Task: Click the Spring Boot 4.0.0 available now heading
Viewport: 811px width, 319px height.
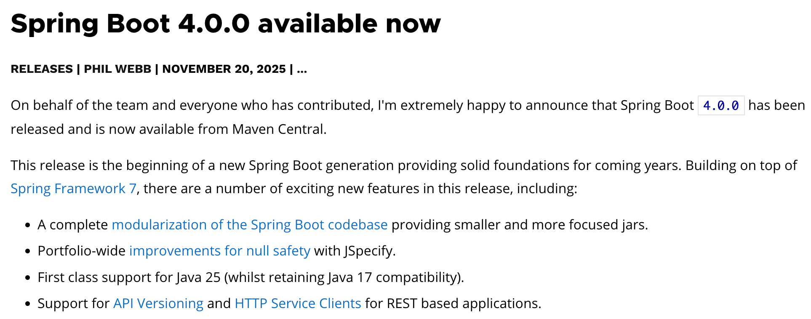Action: (225, 23)
